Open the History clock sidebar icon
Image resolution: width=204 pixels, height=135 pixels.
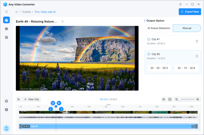[6, 29]
